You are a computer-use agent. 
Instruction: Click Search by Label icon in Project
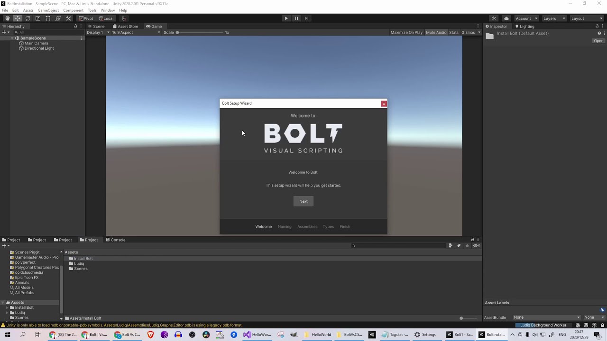tap(459, 246)
